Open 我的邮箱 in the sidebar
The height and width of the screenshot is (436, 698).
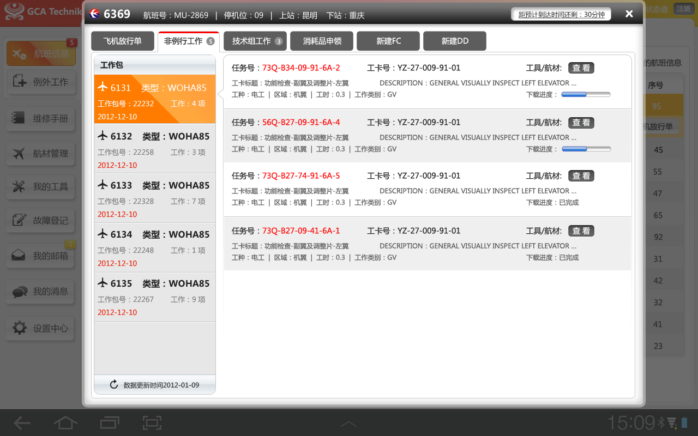[41, 256]
